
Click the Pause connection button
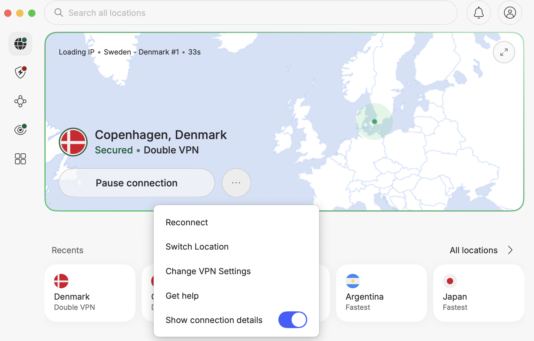[x=137, y=183]
